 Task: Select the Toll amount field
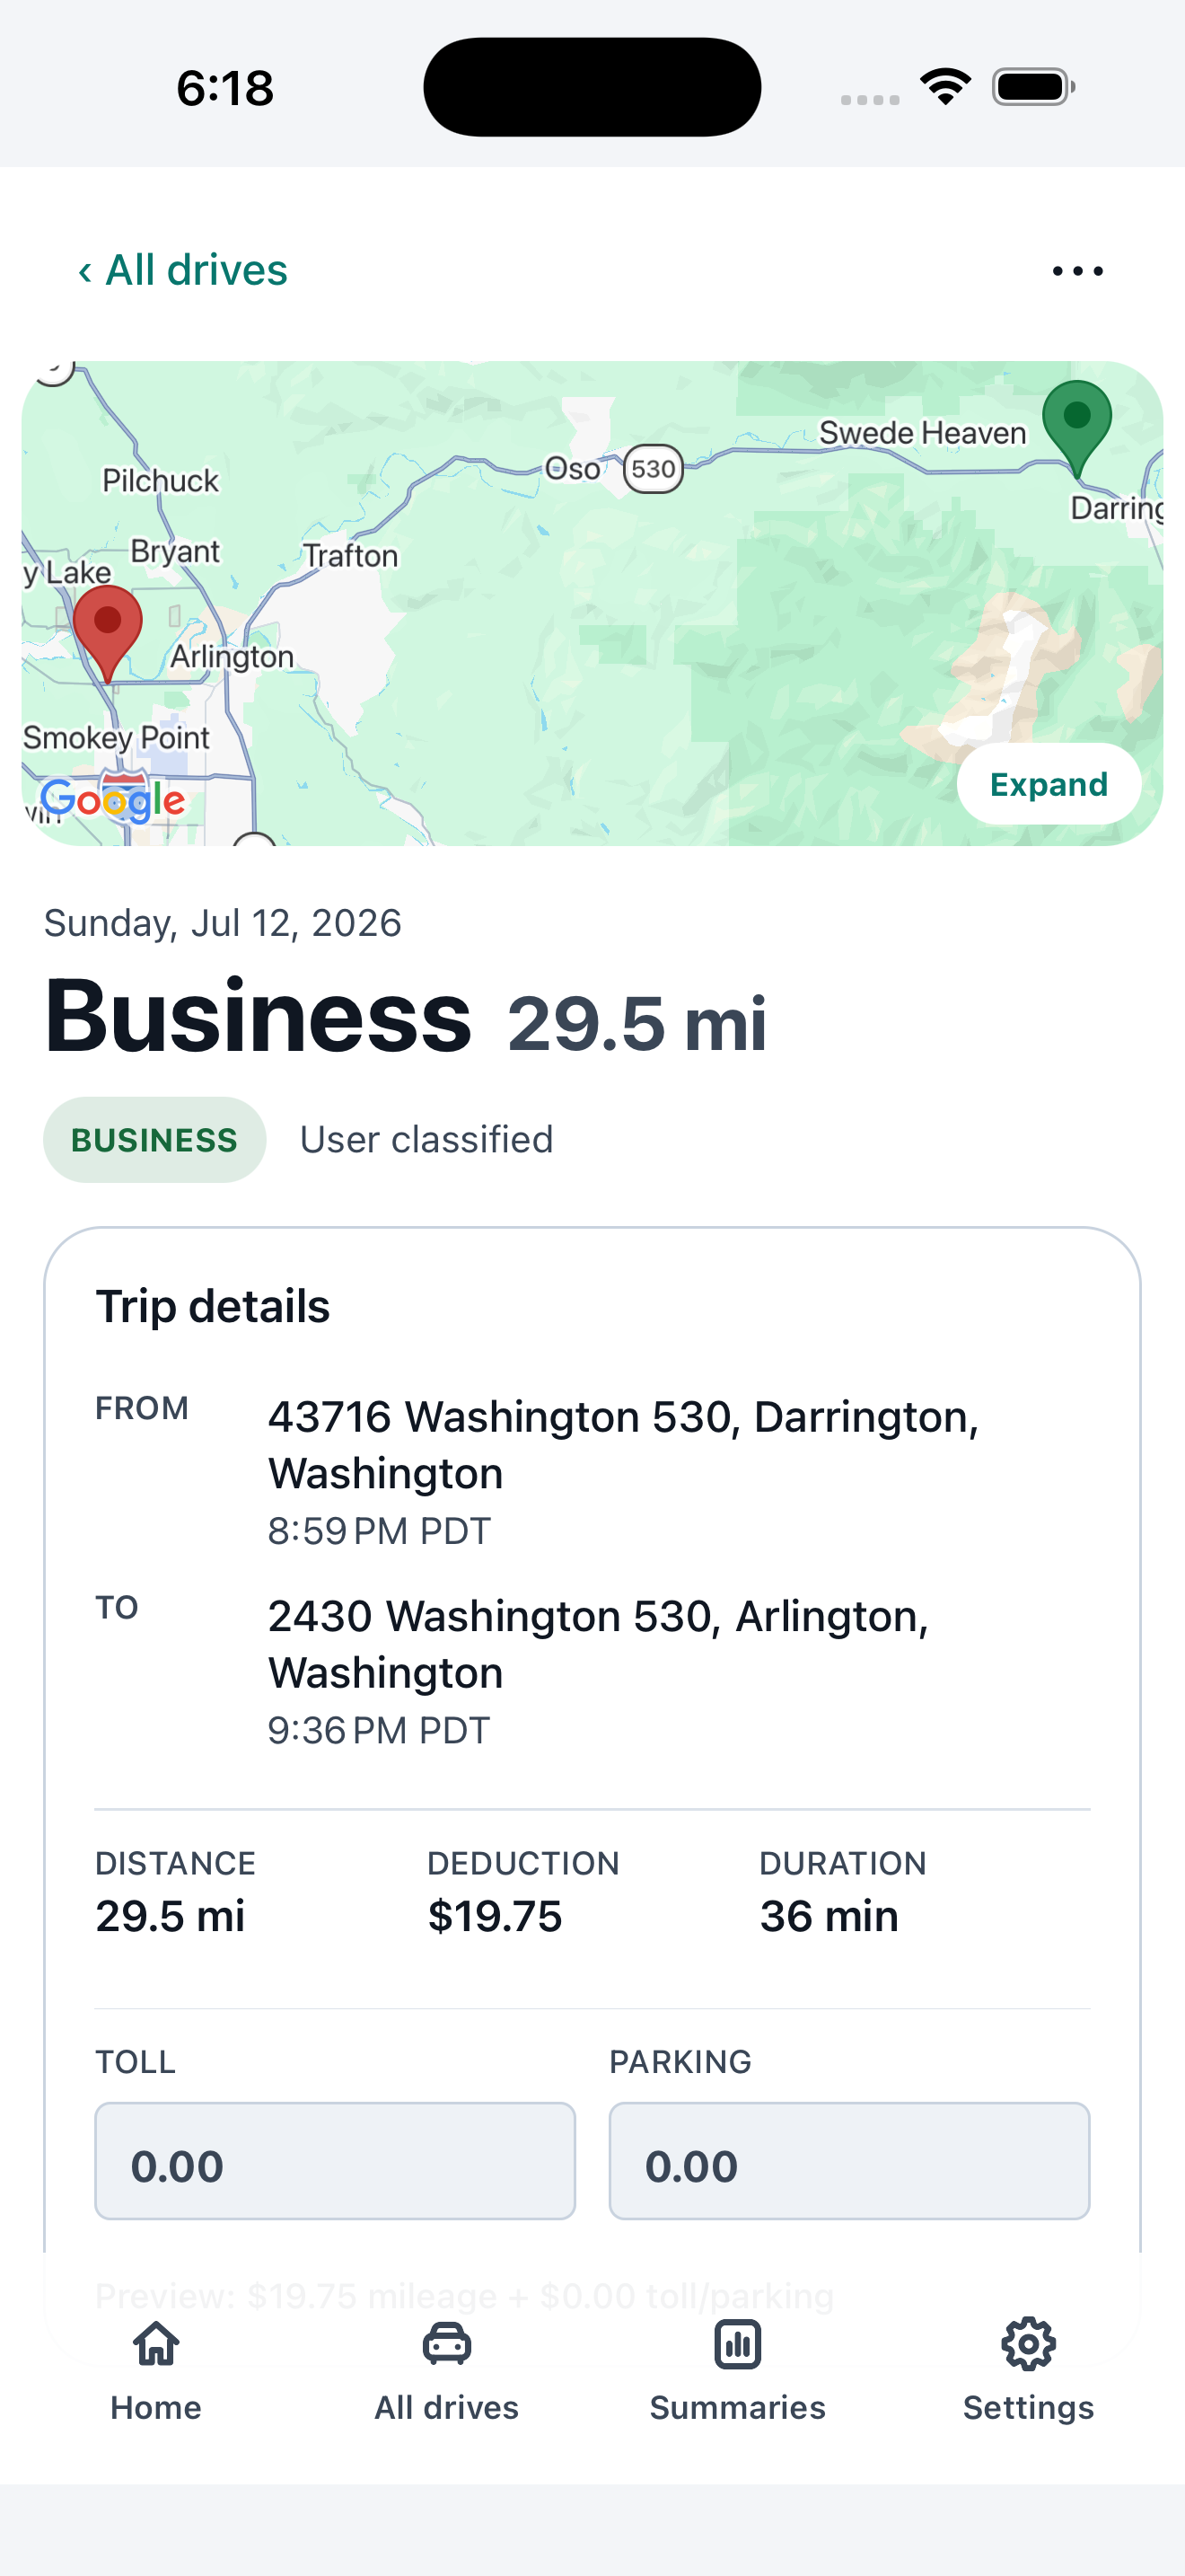pos(335,2161)
